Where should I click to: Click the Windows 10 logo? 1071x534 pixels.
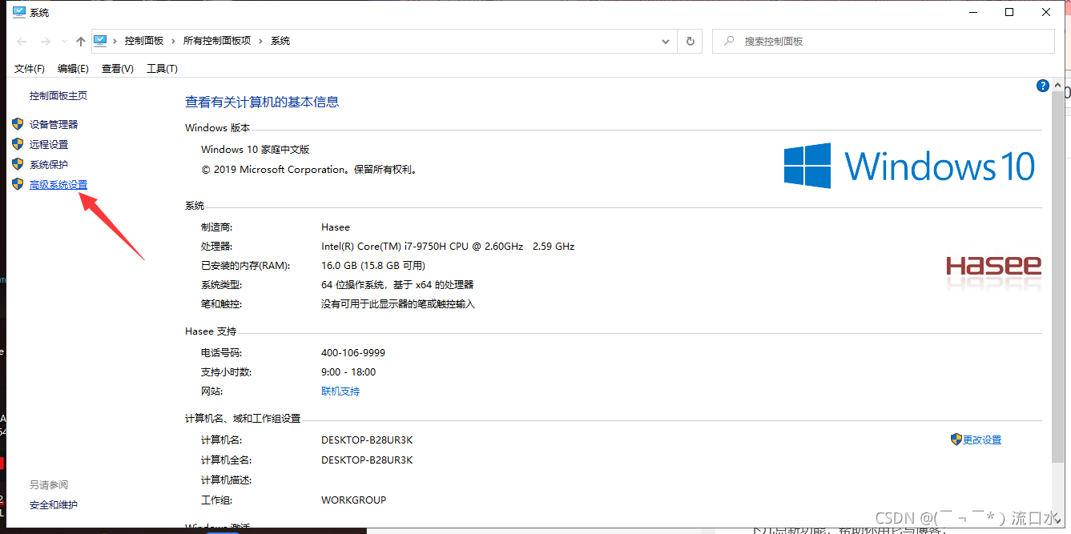click(x=909, y=166)
